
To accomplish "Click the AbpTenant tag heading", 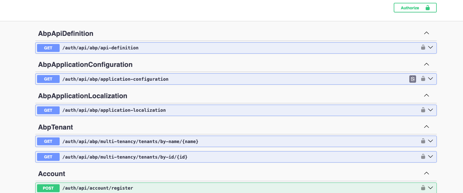I will point(56,127).
